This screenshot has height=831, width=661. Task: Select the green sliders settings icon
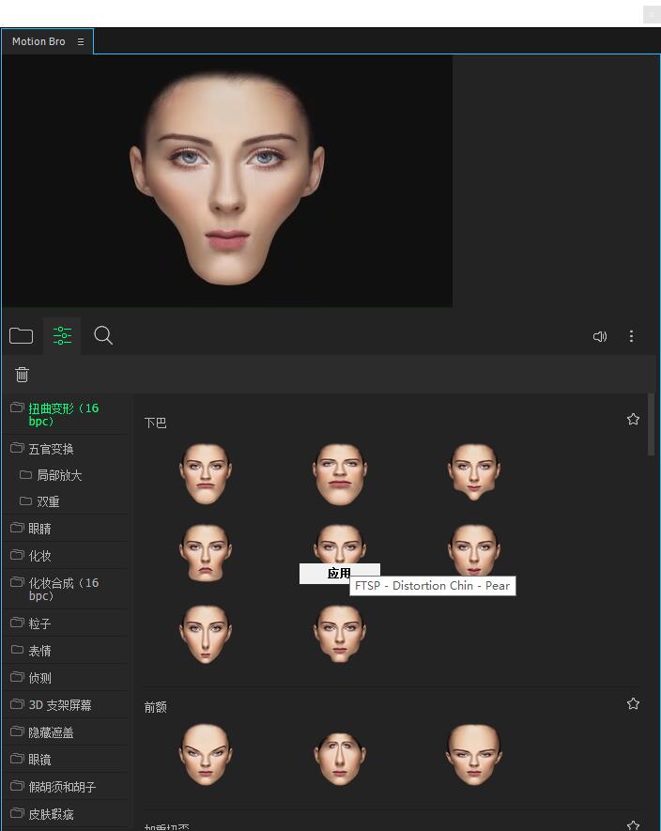pyautogui.click(x=62, y=335)
